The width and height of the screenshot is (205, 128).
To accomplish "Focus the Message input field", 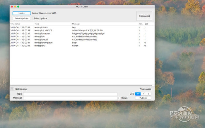I will (x=70, y=98).
